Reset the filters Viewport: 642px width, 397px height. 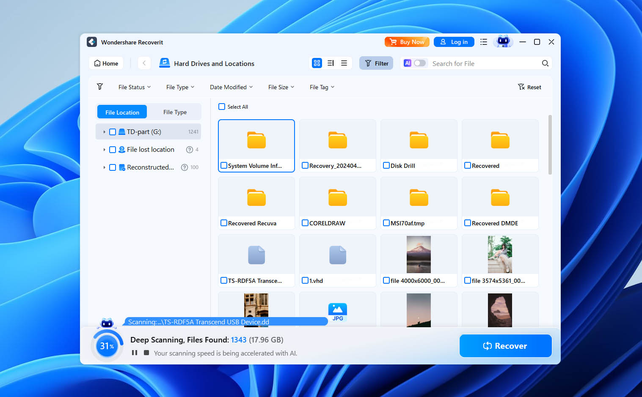click(530, 87)
